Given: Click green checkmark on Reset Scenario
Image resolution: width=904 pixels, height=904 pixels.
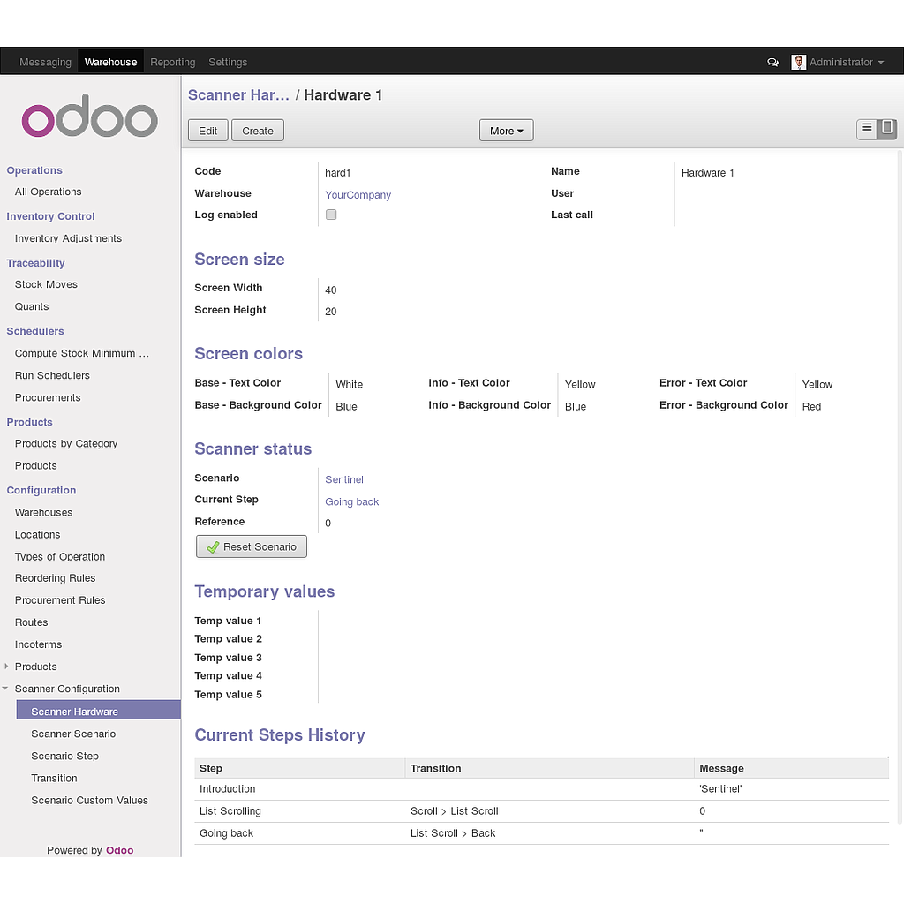Looking at the screenshot, I should tap(212, 547).
